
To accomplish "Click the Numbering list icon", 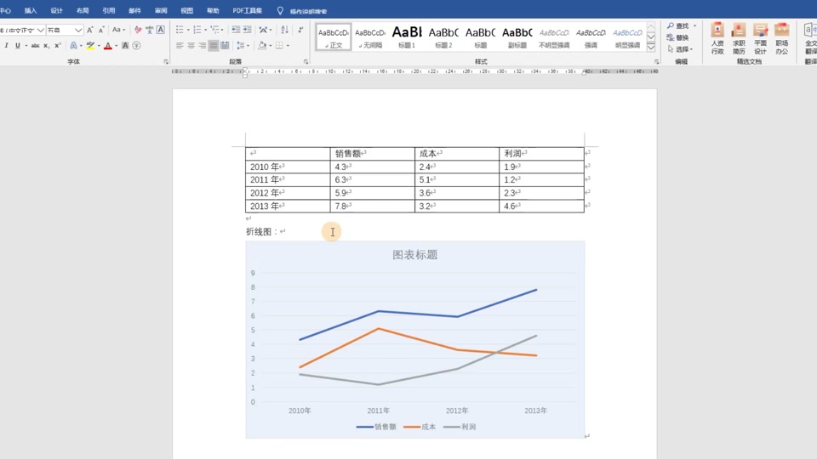I will [x=197, y=31].
